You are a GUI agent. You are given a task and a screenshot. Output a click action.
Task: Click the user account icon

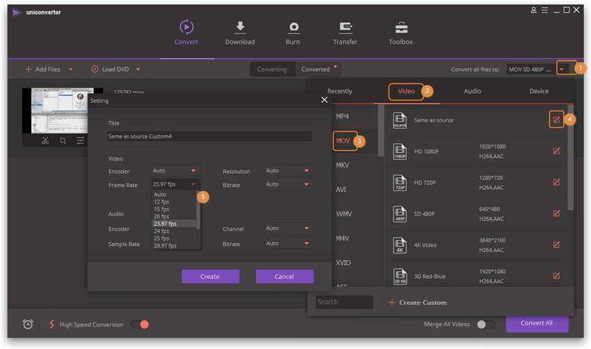tap(533, 10)
